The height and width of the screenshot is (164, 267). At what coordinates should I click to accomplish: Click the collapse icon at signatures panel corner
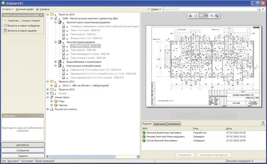pos(263,123)
